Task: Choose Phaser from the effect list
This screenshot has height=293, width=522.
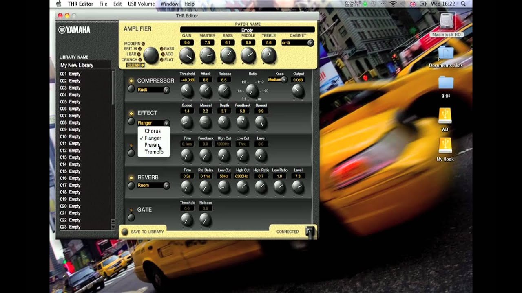Action: tap(154, 145)
